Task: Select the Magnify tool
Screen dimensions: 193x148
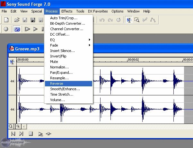Action: [x=137, y=20]
